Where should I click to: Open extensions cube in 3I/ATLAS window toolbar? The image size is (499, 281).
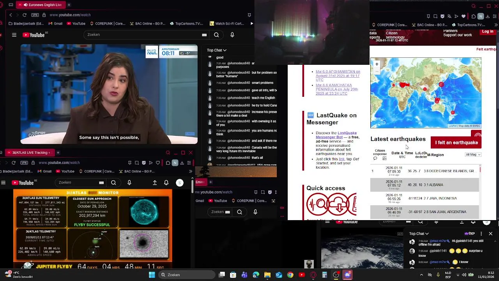click(168, 163)
